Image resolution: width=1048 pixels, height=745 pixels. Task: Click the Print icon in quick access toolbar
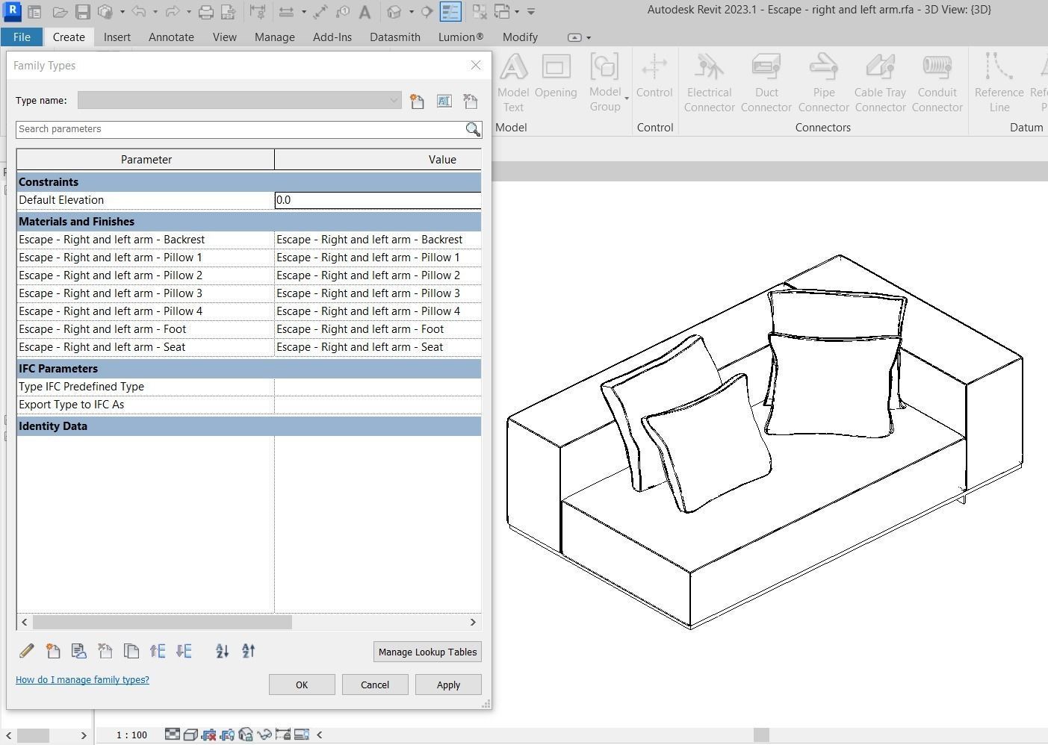tap(206, 12)
